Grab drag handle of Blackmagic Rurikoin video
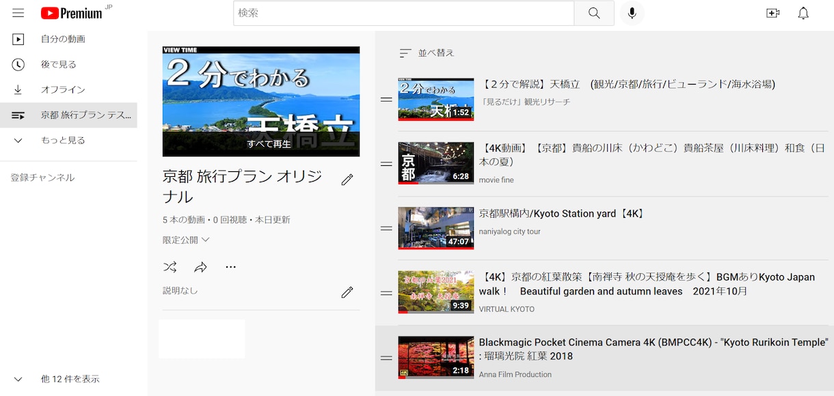The image size is (834, 396). point(386,358)
